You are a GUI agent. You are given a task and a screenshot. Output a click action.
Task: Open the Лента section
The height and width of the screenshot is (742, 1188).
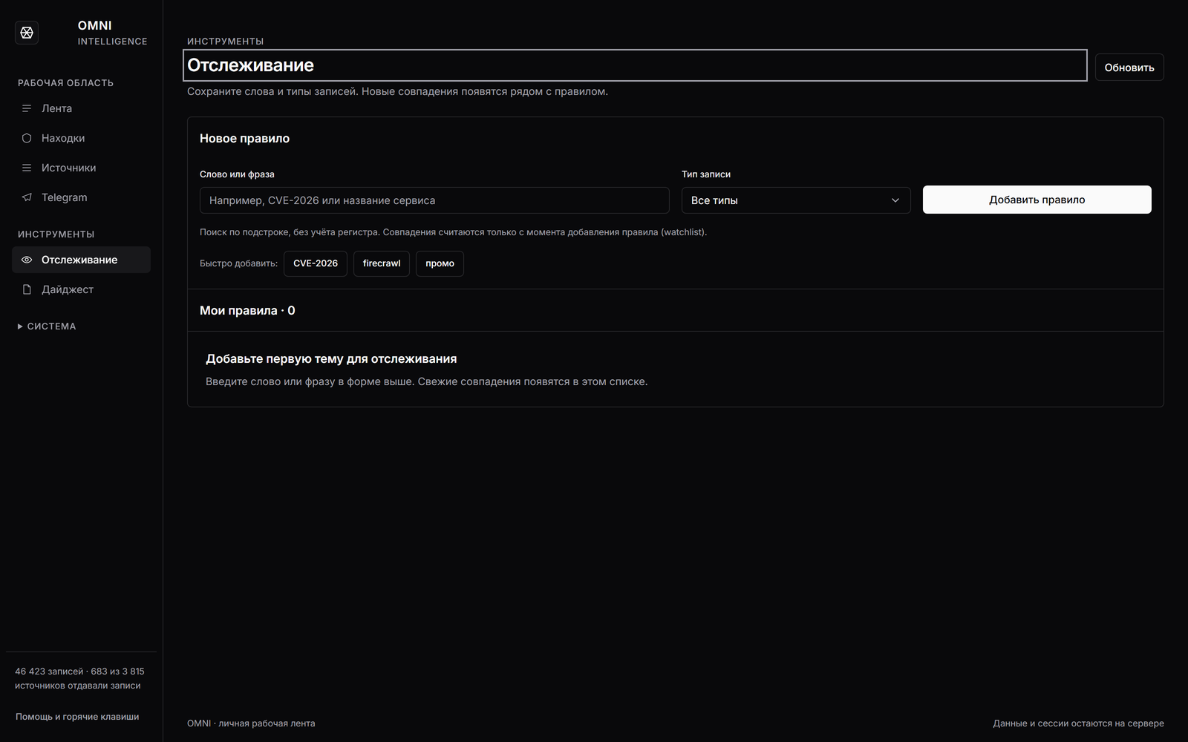point(81,108)
